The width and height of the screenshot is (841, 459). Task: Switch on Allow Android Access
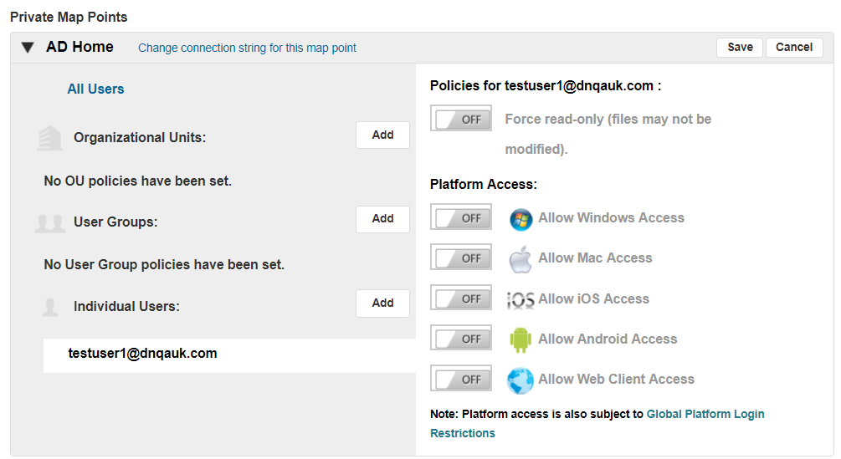click(x=461, y=339)
